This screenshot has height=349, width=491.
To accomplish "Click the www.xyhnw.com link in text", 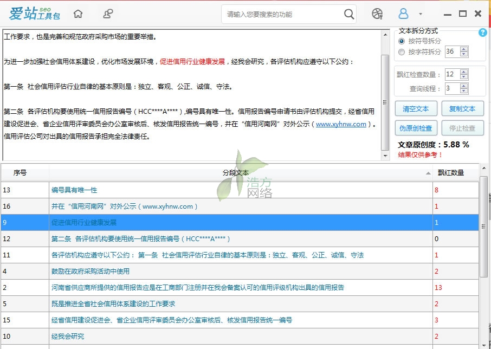I will [341, 124].
